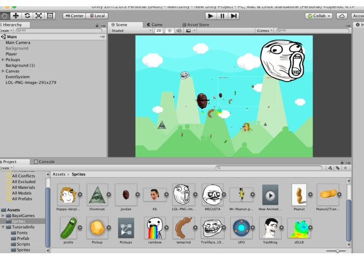
Task: Toggle handle rotation with the Local button
Action: [x=97, y=16]
